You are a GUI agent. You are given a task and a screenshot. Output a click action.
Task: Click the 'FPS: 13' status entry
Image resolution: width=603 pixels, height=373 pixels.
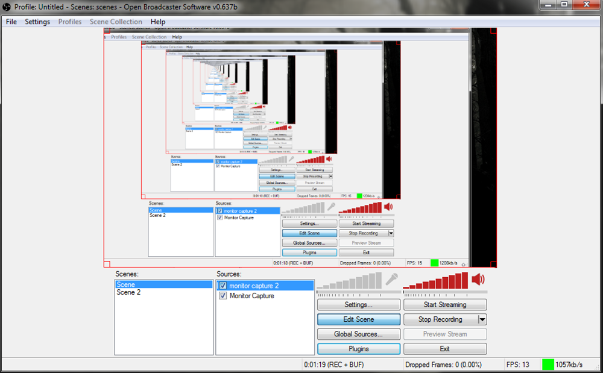coord(517,365)
